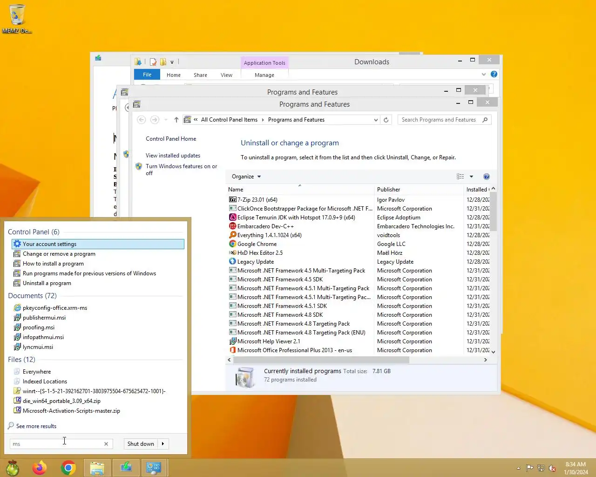This screenshot has width=596, height=477.
Task: Open Your account settings result
Action: (x=98, y=244)
